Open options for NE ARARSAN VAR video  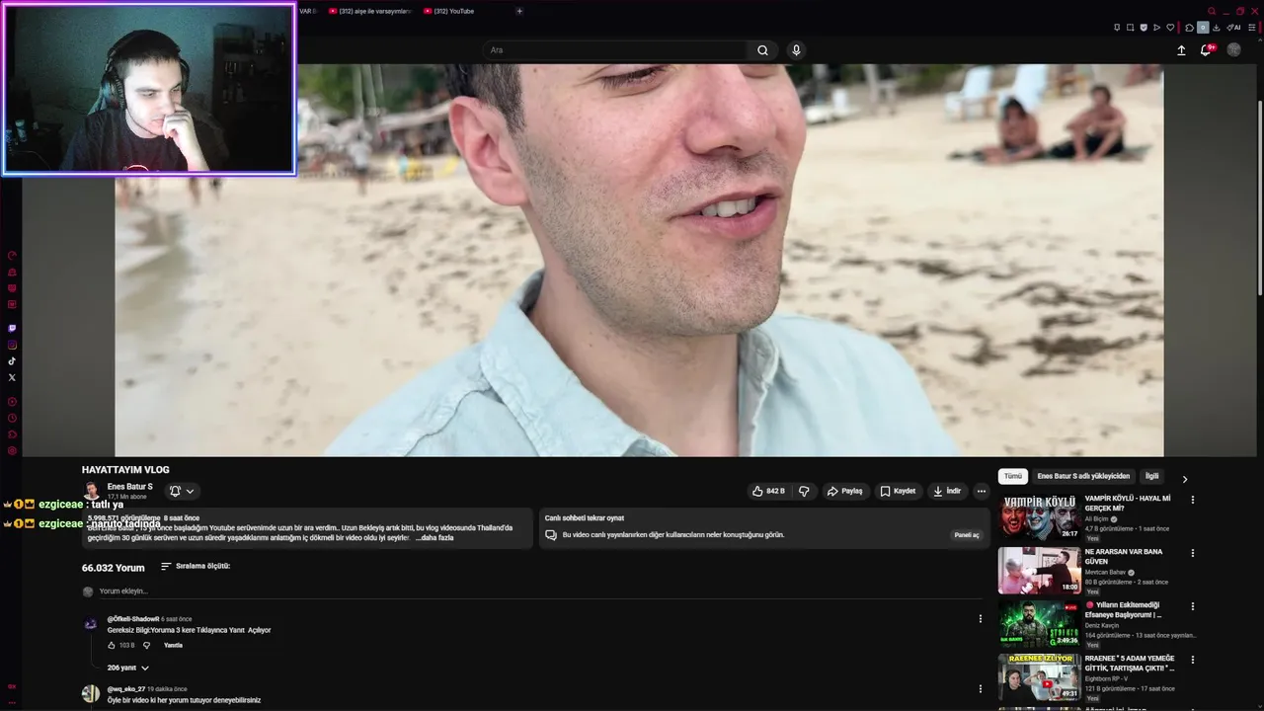[x=1192, y=553]
